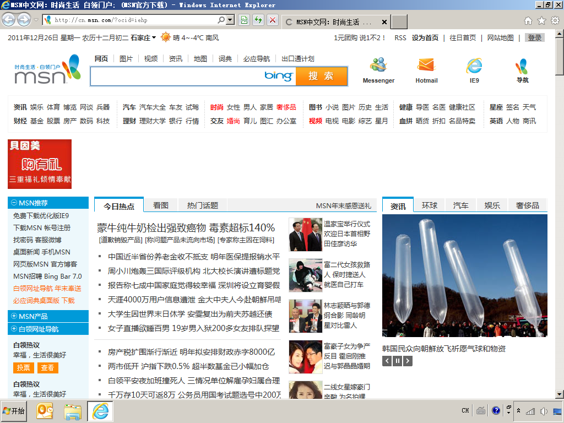Click the vertical scrollbar up arrow
Viewport: 564px width, 423px height.
(560, 34)
